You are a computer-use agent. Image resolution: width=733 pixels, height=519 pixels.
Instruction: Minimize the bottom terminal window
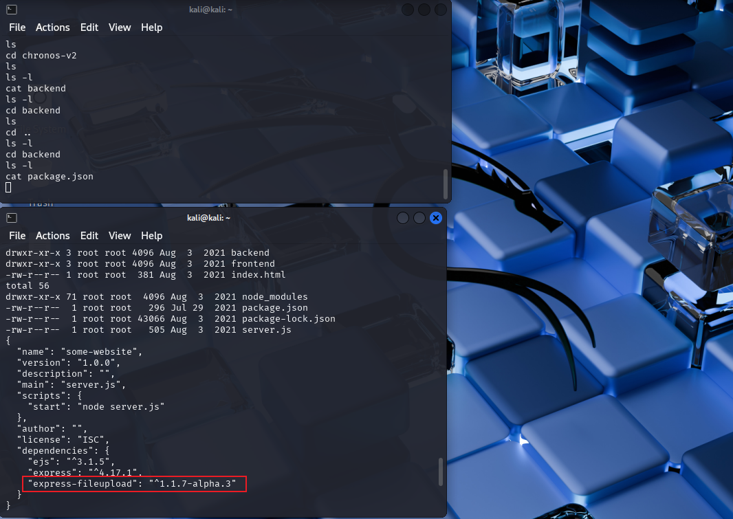coord(402,218)
